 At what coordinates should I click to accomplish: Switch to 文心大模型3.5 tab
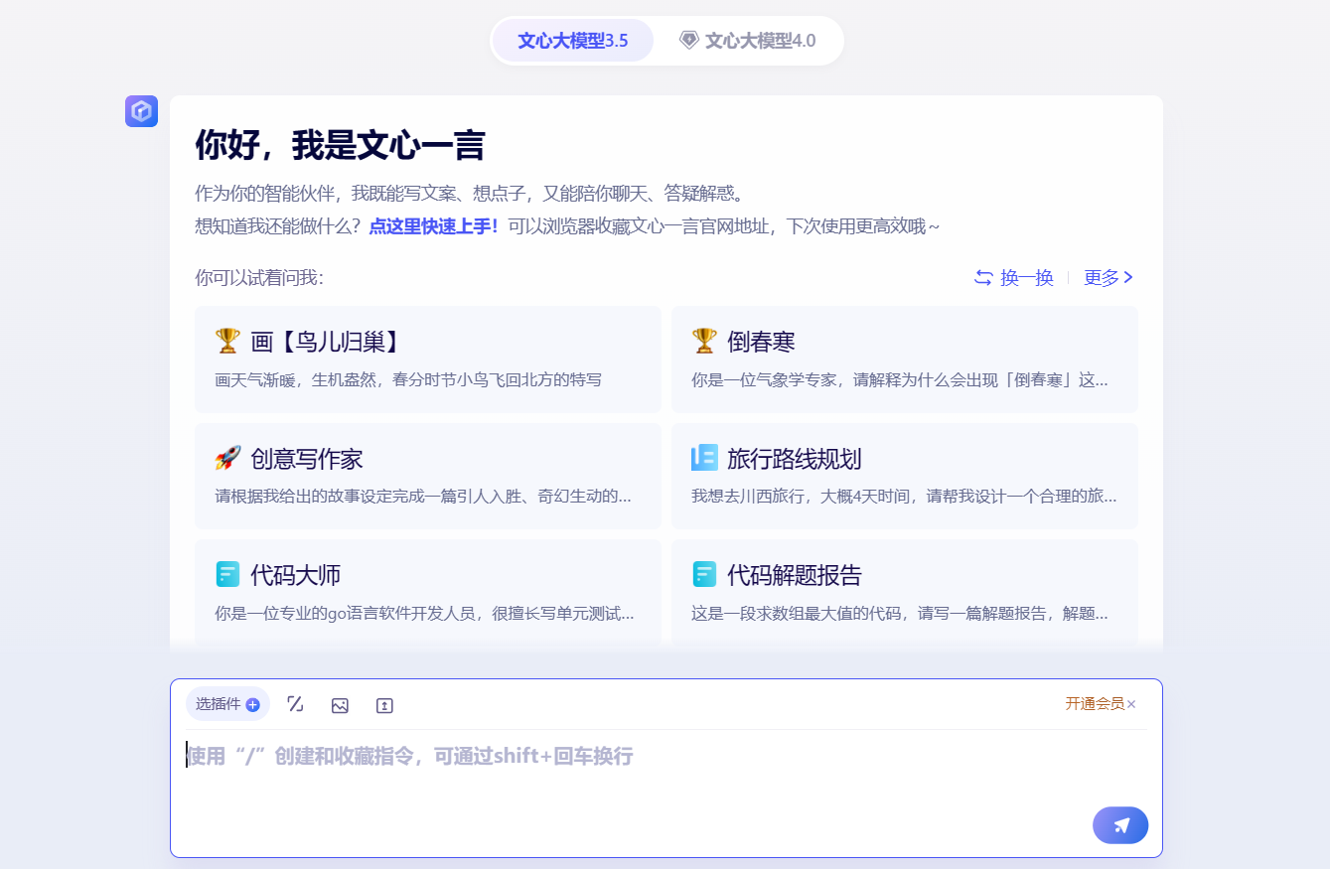click(573, 41)
